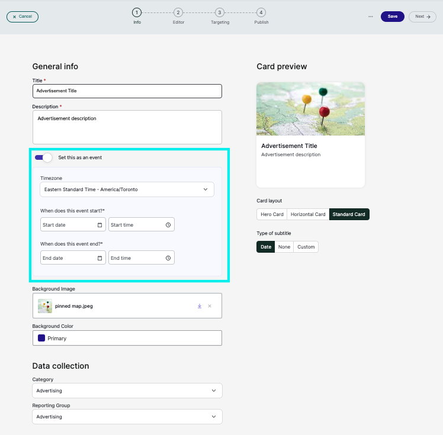Screen dimensions: 443x435
Task: Open the three-dot more options menu
Action: point(371,17)
